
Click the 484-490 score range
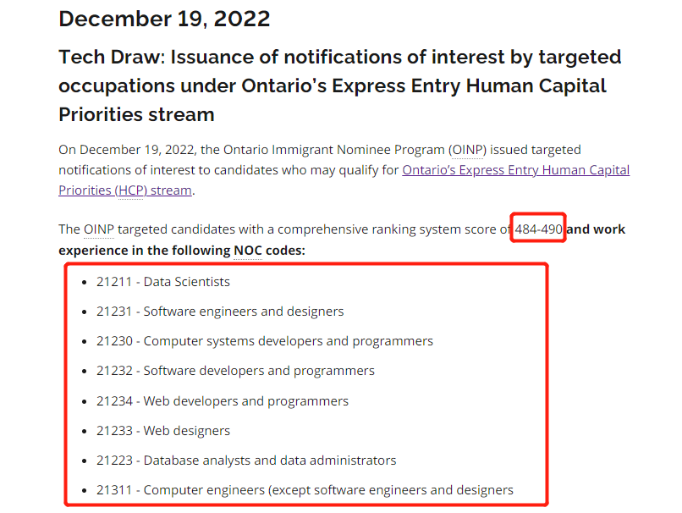538,229
